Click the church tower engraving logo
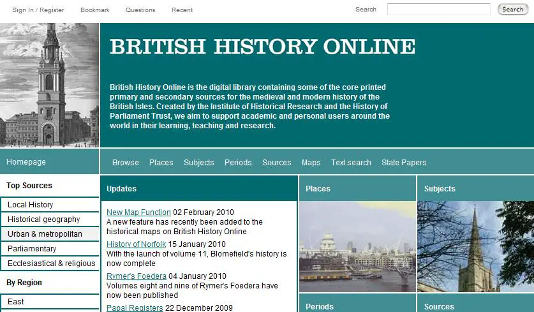The image size is (534, 312). (49, 85)
